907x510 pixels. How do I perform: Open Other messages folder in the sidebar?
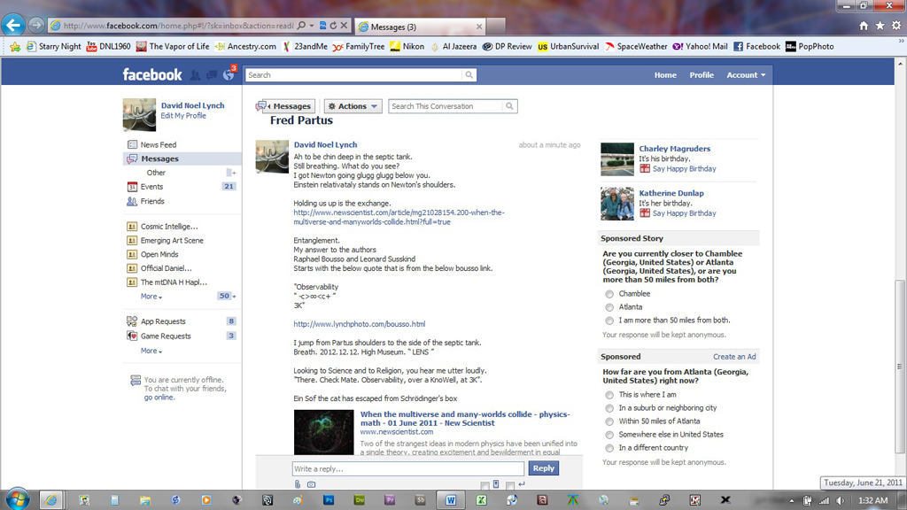click(x=156, y=173)
